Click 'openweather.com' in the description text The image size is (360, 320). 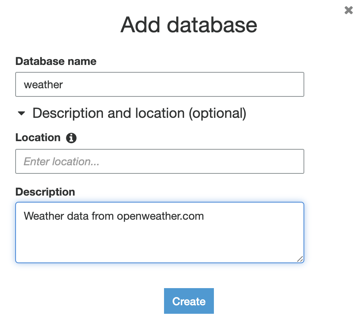tap(160, 216)
